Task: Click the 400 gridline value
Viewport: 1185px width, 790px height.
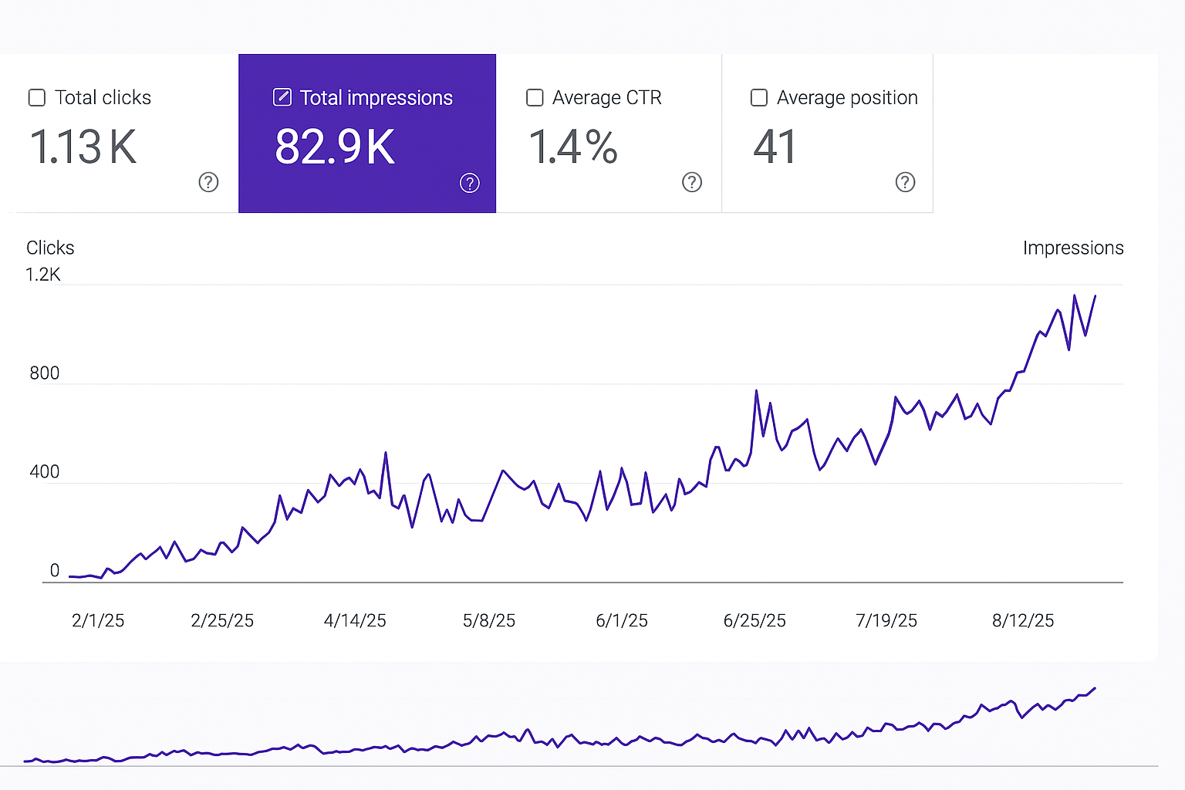Action: click(45, 471)
